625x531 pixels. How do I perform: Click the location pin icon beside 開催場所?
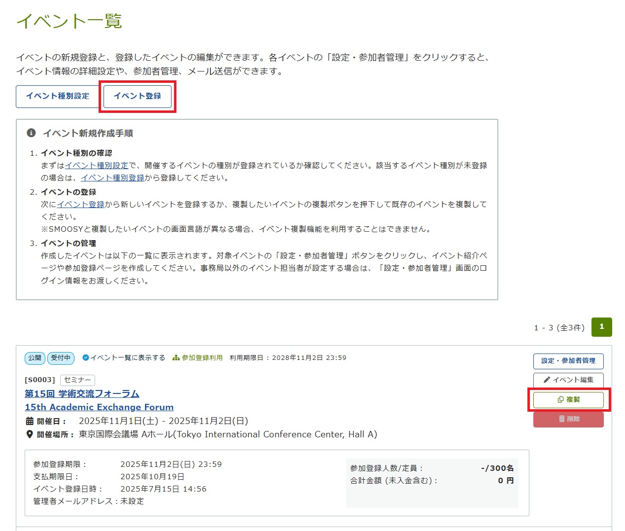tap(30, 434)
